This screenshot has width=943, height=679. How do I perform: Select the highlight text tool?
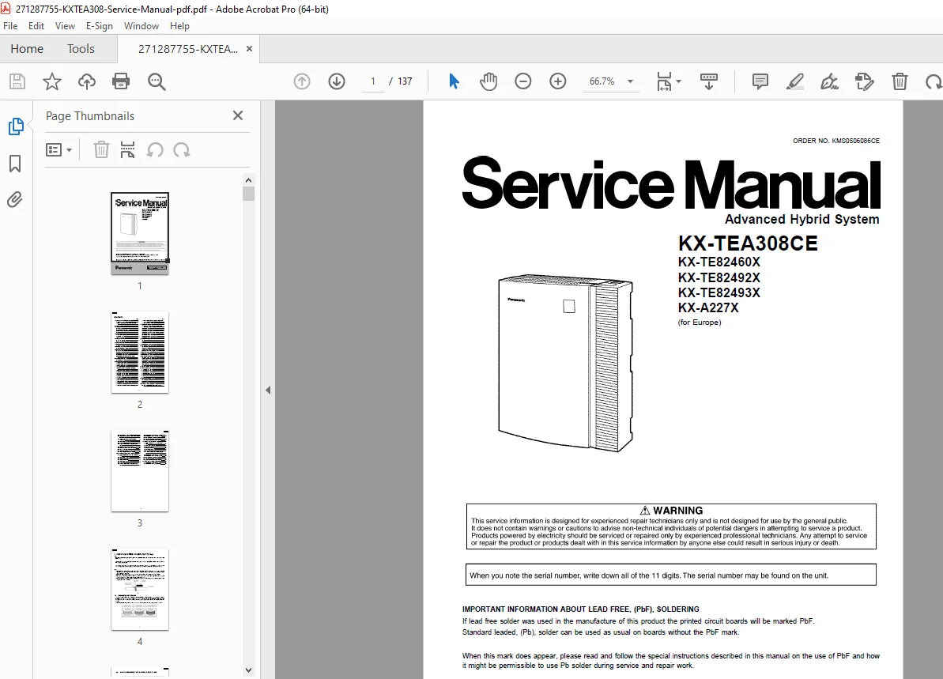tap(795, 81)
